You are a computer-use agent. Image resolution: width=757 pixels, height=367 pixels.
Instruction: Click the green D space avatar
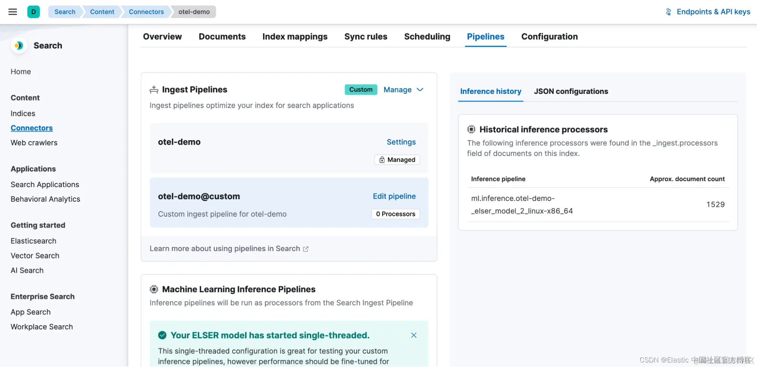tap(33, 12)
